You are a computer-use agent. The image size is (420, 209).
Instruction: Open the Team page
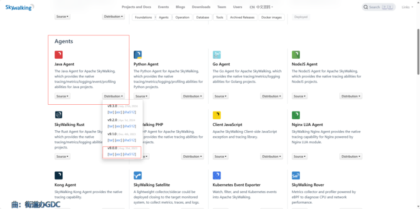pos(221,7)
